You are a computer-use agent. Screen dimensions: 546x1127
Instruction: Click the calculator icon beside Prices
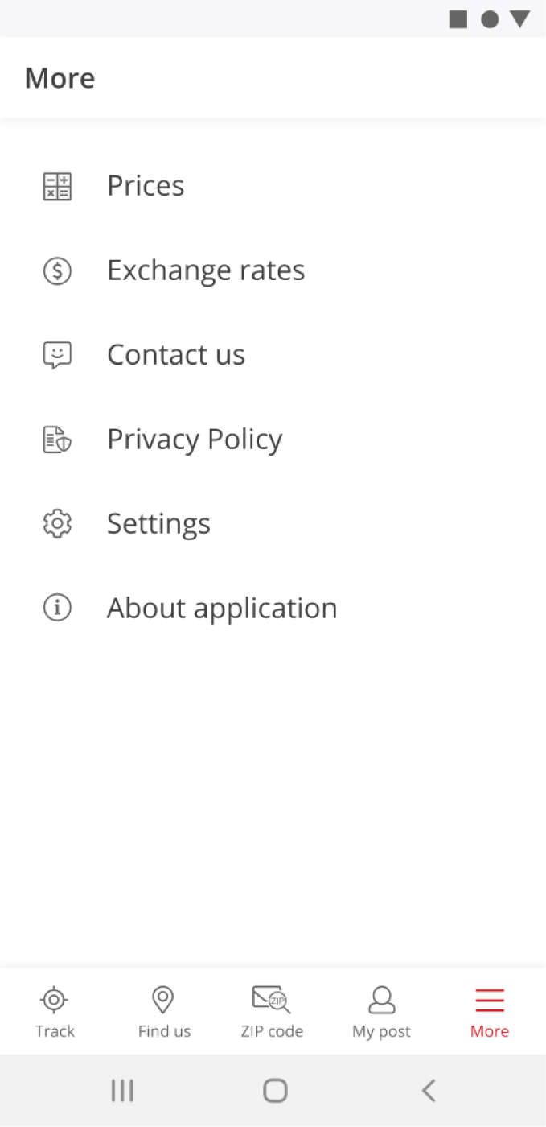coord(57,186)
